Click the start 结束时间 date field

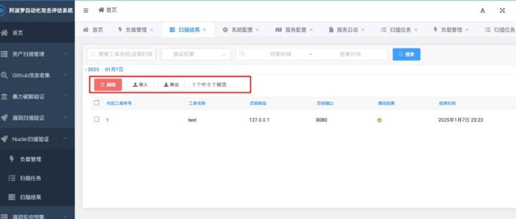coord(281,54)
